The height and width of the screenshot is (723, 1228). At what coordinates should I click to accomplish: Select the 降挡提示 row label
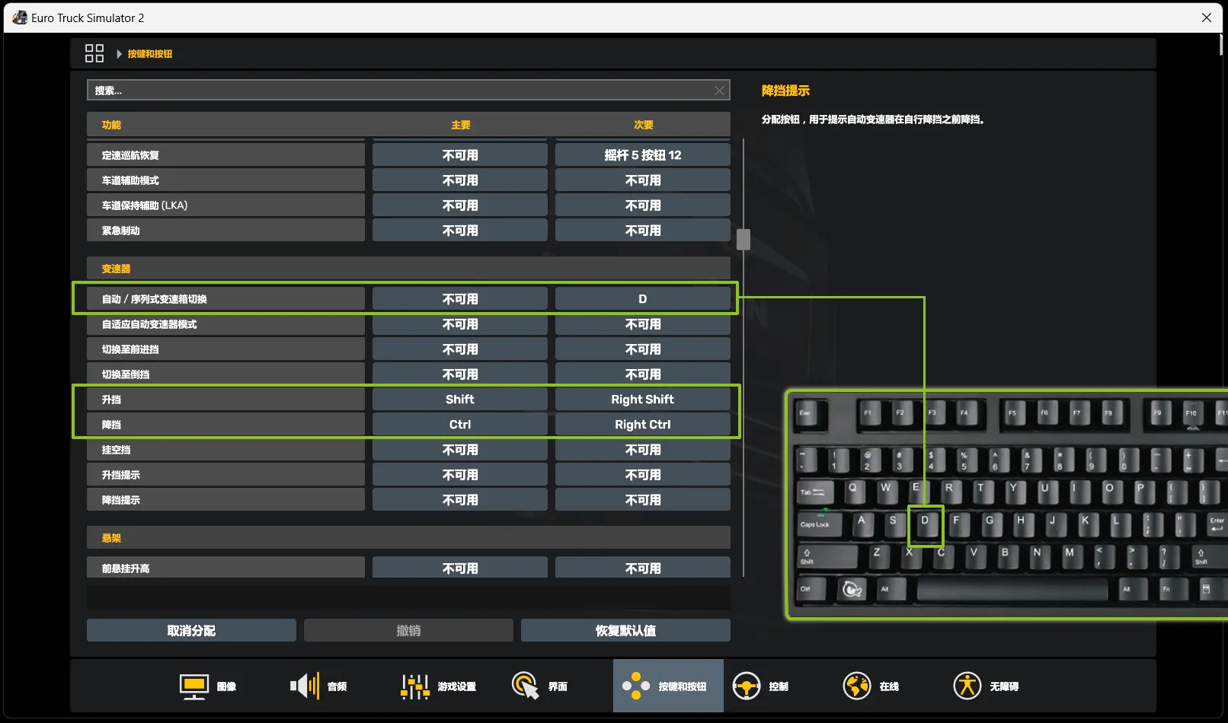tap(121, 500)
